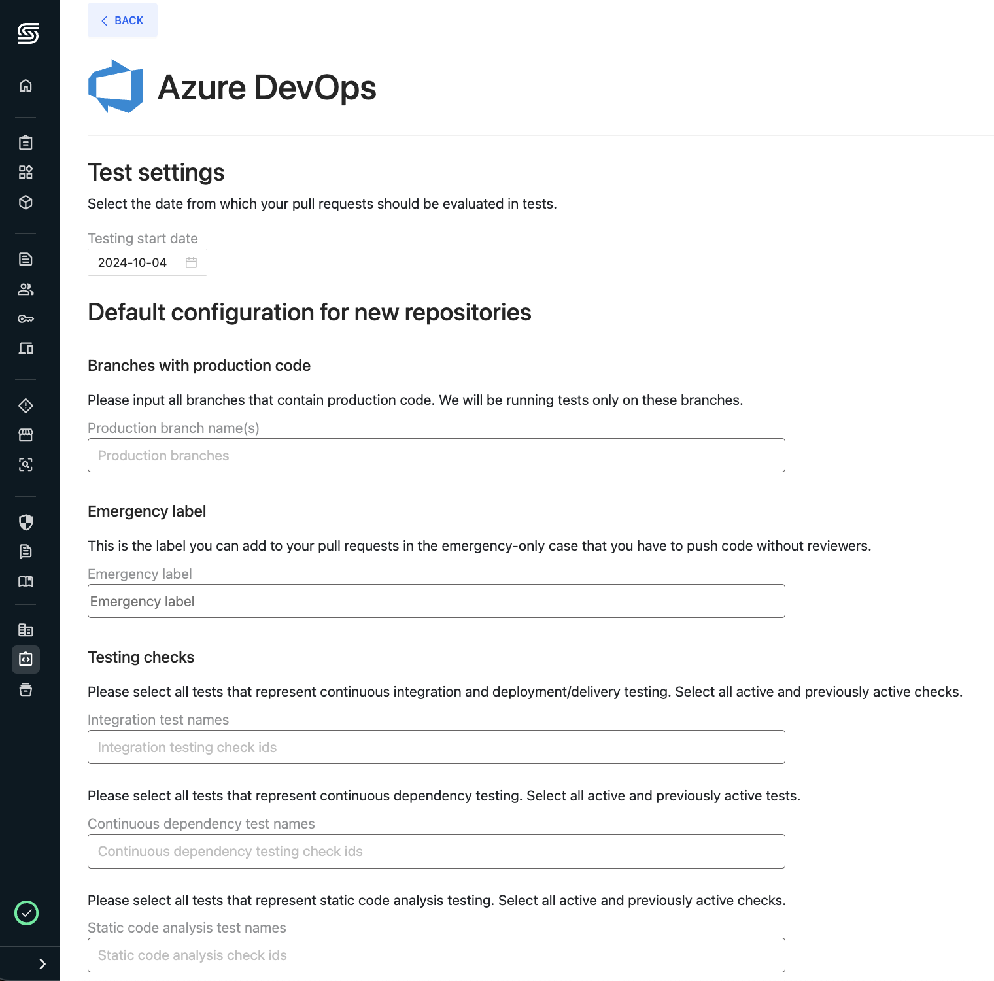Select the highlighted code-clipboard icon in the sidebar
994x981 pixels.
tap(26, 659)
